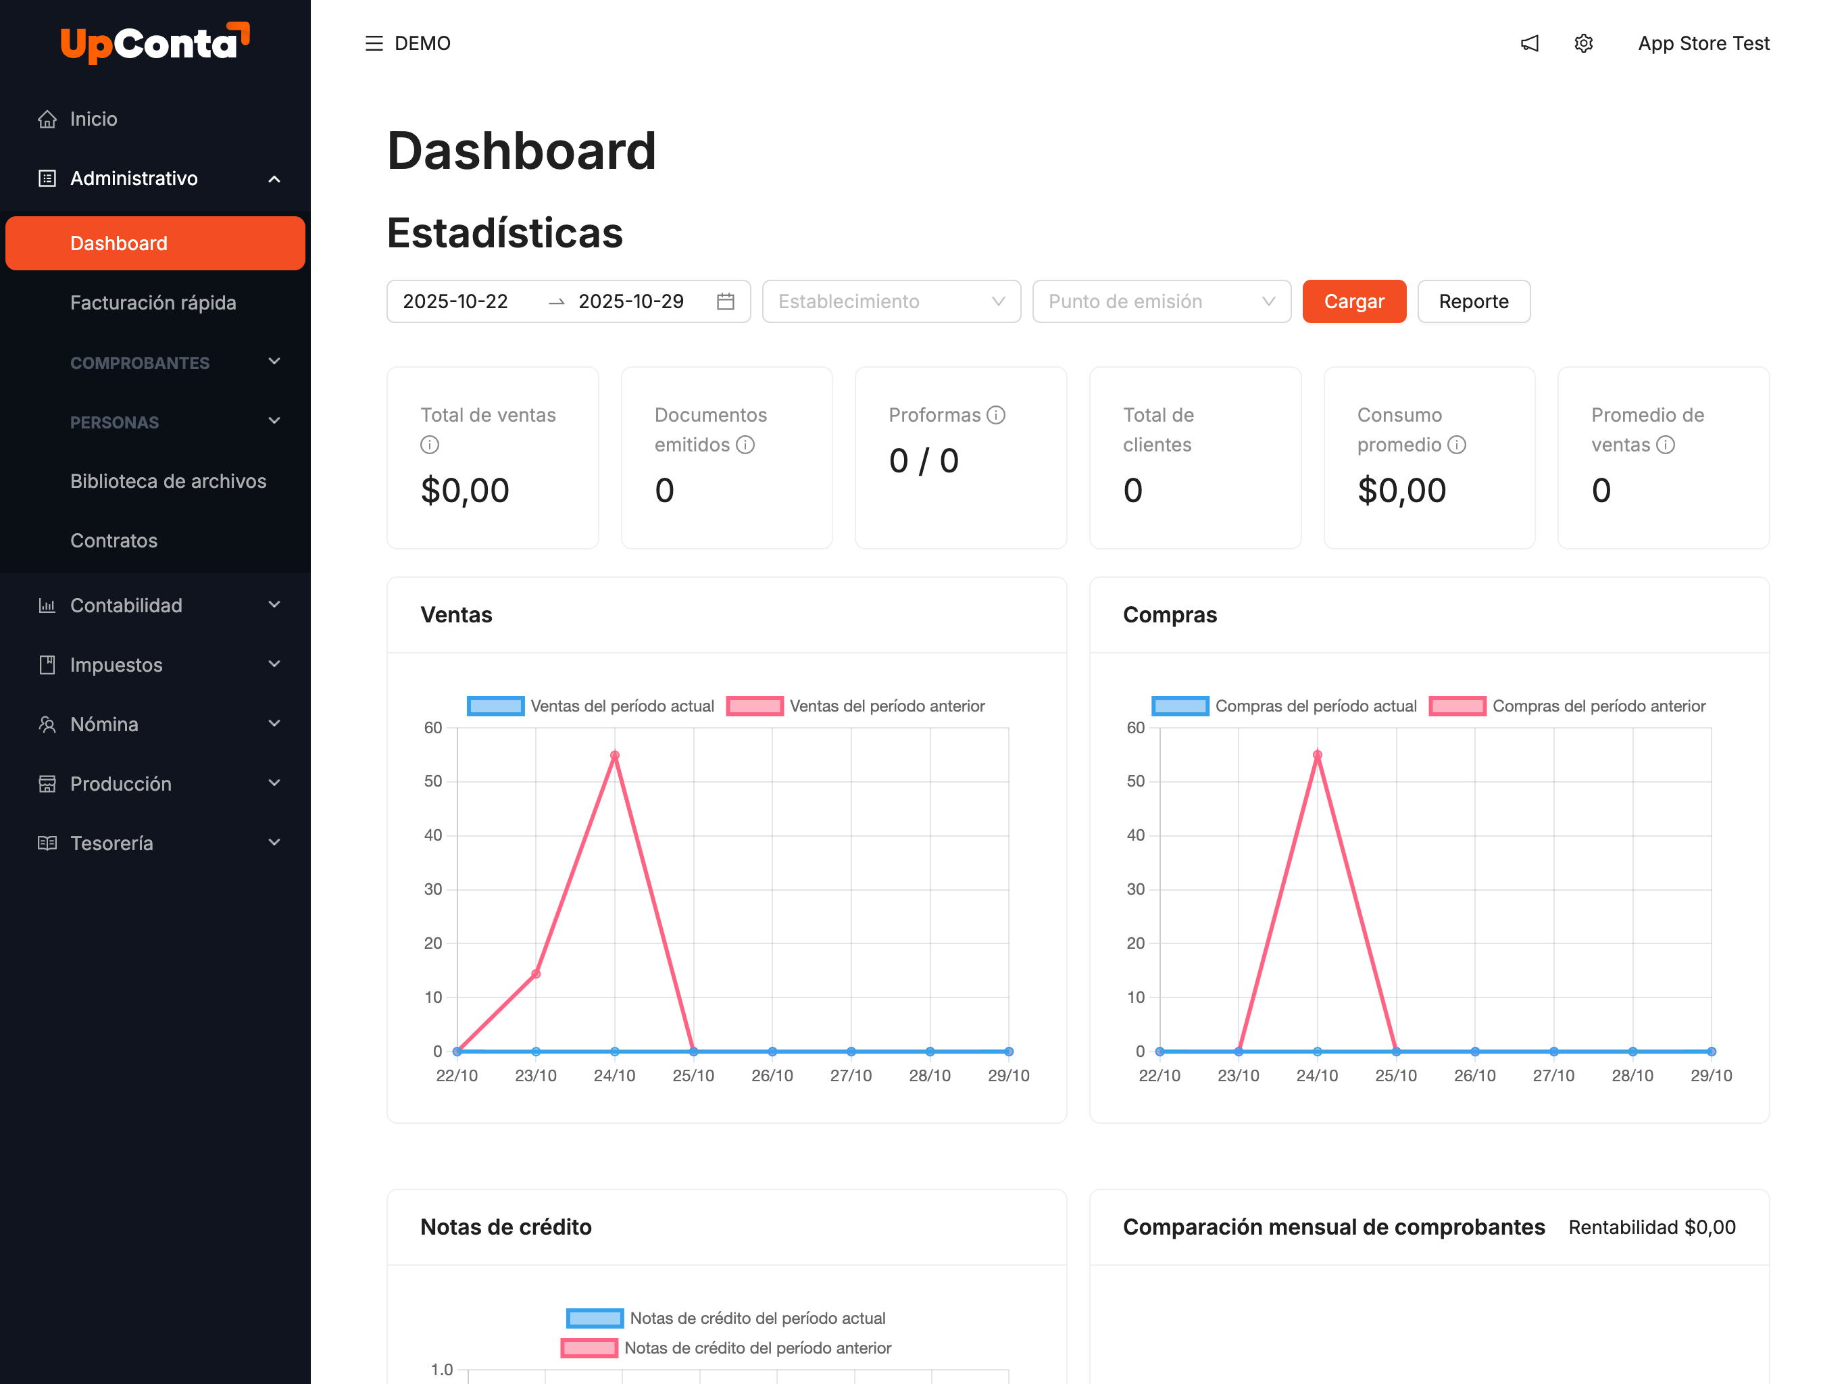Open the settings gear icon
Screen dimensions: 1846x1384
pos(1584,43)
